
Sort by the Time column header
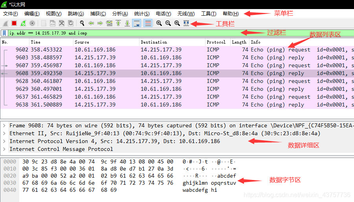[x=51, y=42]
